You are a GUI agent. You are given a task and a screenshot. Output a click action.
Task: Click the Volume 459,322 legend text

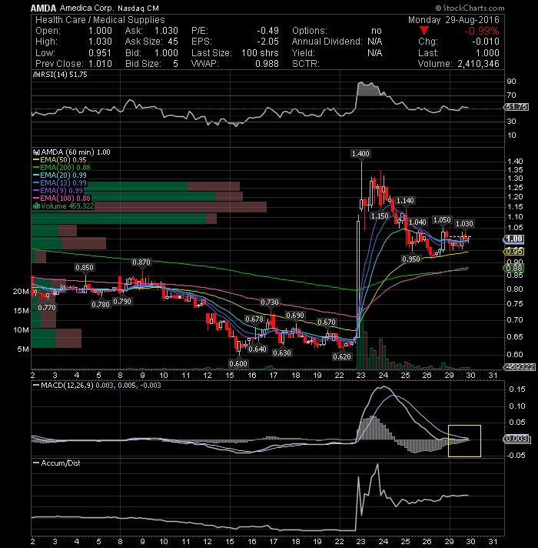(68, 205)
